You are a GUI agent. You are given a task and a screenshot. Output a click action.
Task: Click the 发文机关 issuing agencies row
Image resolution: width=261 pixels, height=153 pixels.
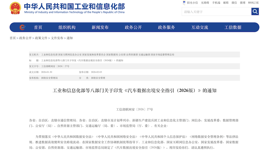[x=134, y=54]
